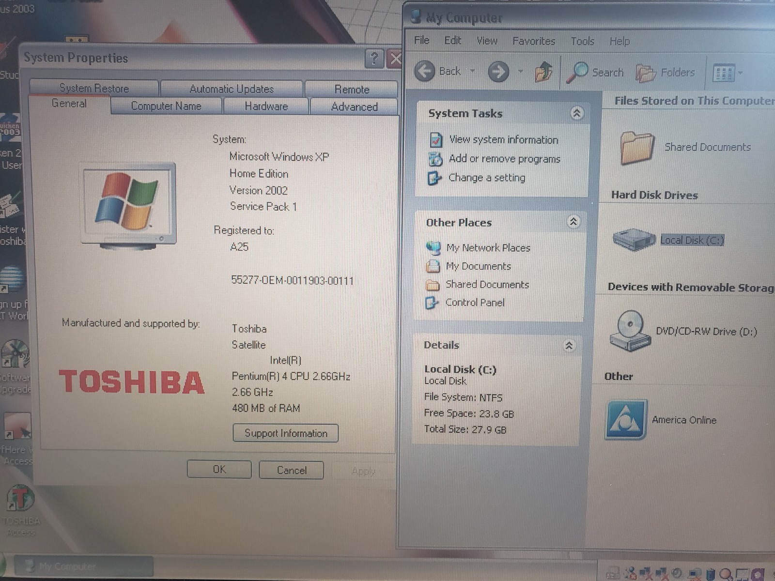The width and height of the screenshot is (775, 581).
Task: Open the Control Panel link
Action: point(475,303)
